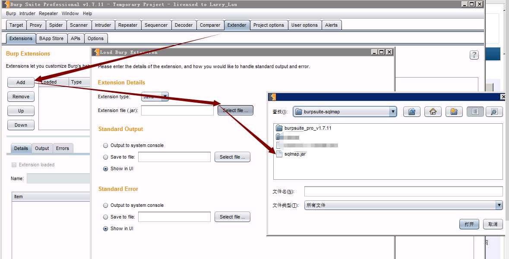Image resolution: width=509 pixels, height=259 pixels.
Task: Open the Extensions sub-tab
Action: (21, 38)
